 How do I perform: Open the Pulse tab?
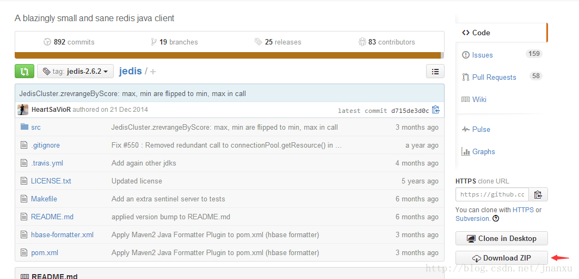click(x=481, y=129)
